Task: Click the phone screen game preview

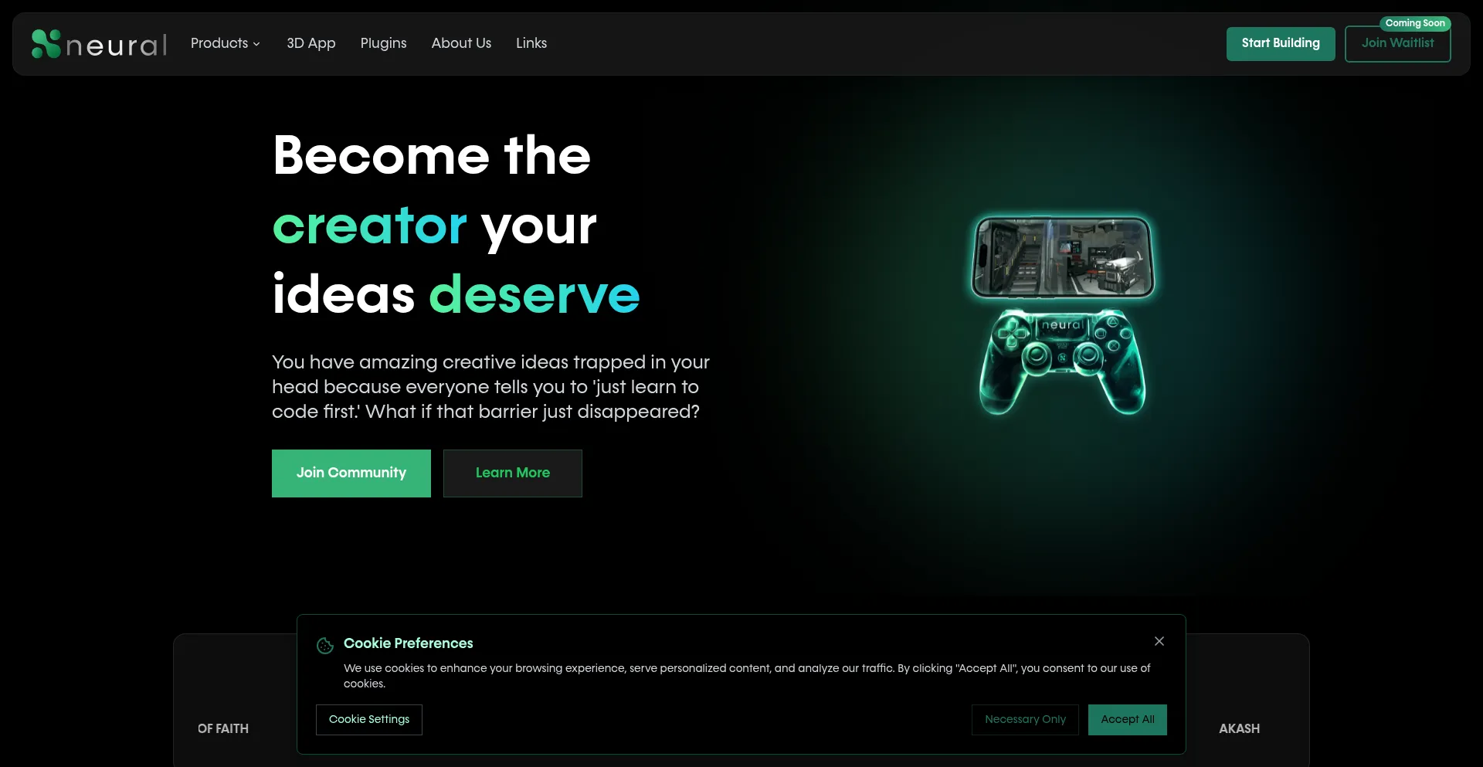Action: tap(1063, 257)
